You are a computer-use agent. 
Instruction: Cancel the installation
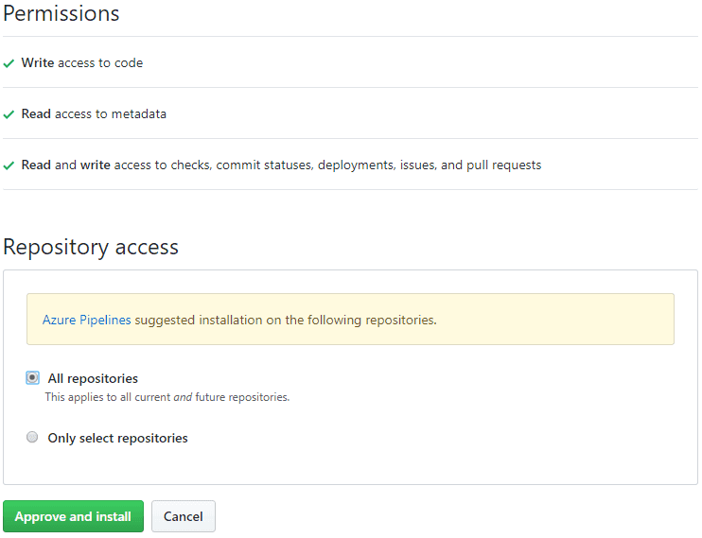point(184,516)
